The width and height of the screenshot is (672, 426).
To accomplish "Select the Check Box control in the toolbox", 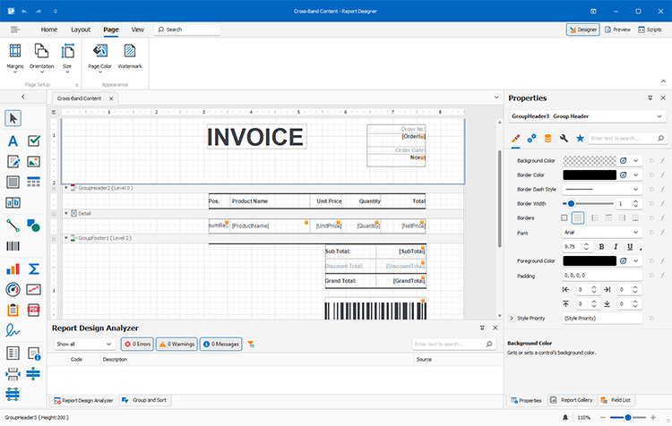I will pos(34,141).
